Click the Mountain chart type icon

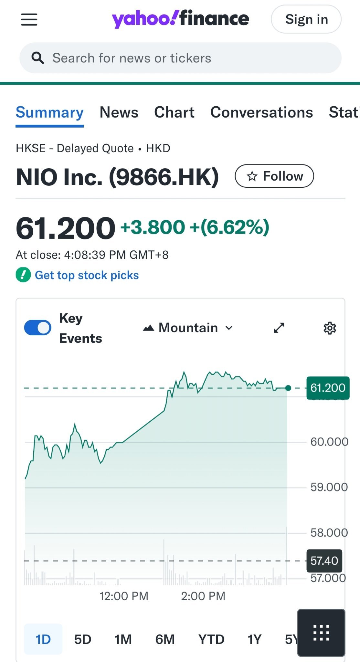[149, 327]
